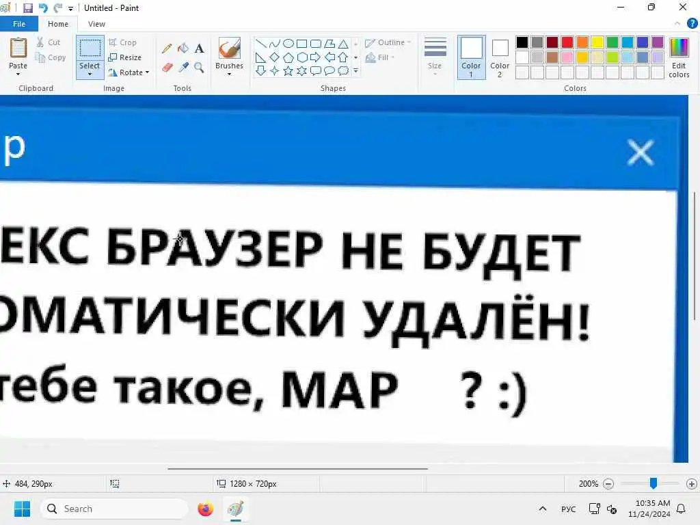Pick the Triangle shape
Screen dimensions: 700x525
[x=343, y=43]
